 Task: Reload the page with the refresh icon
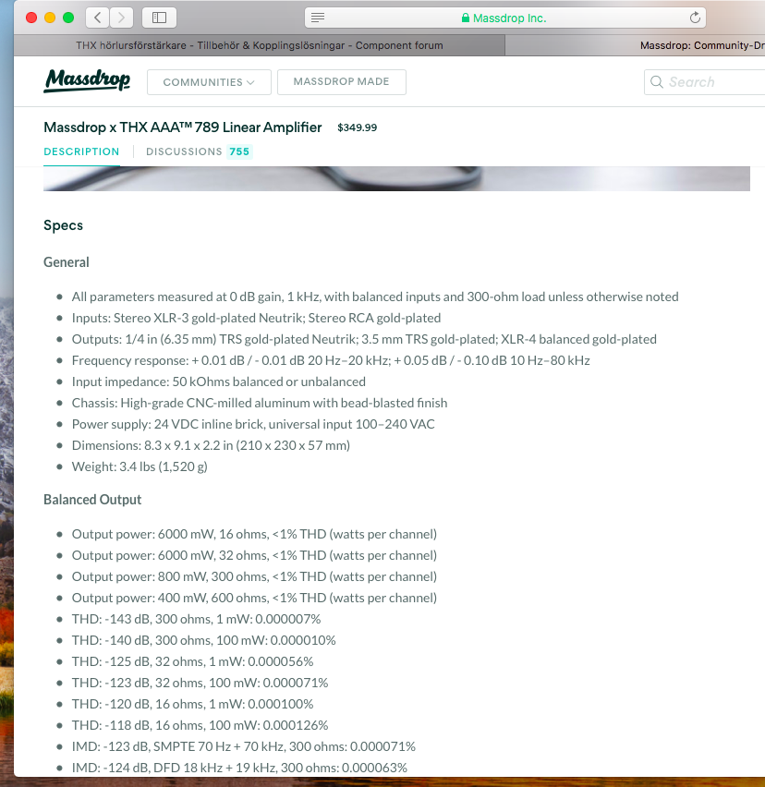[695, 18]
